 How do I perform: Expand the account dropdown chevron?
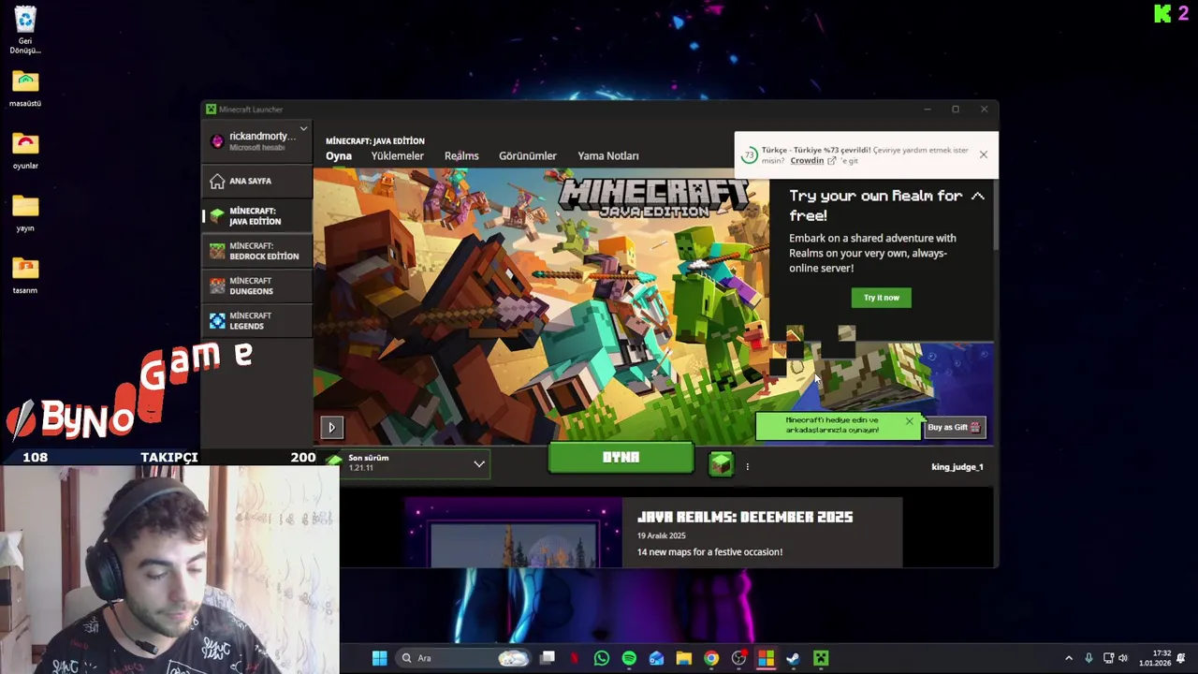[303, 129]
